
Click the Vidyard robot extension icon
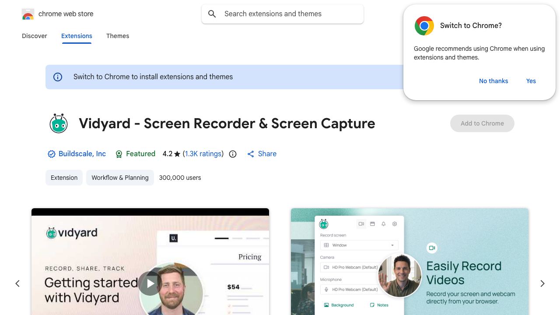coord(58,123)
